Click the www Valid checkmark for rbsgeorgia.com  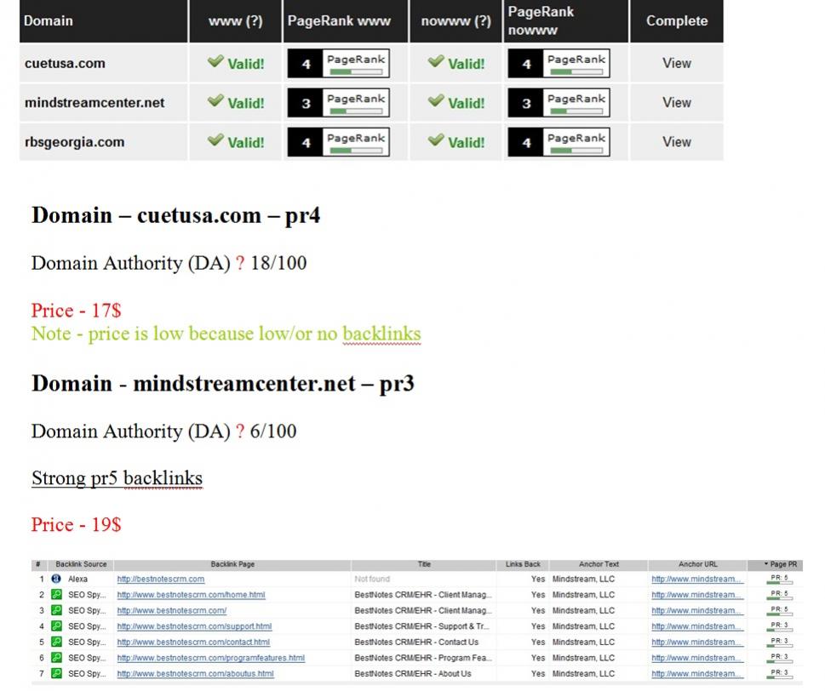pos(215,140)
